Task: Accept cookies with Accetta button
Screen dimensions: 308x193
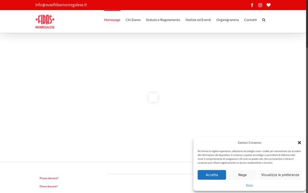Action: tap(212, 175)
